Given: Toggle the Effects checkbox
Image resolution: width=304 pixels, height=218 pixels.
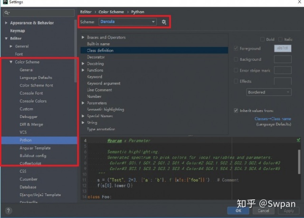Looking at the screenshot, I should [x=236, y=81].
